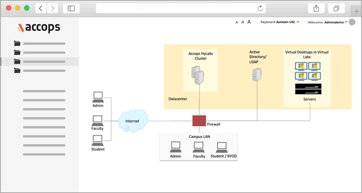362x193 pixels.
Task: Go back with the browser back arrow
Action: click(41, 9)
